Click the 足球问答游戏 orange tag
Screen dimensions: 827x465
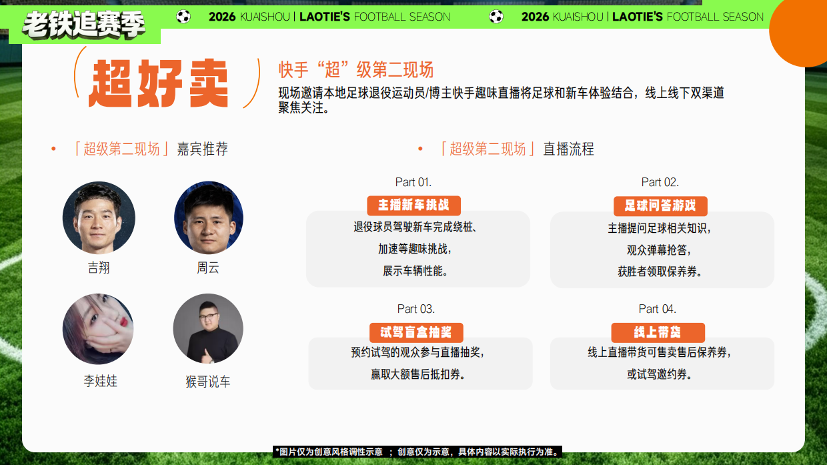pos(660,205)
